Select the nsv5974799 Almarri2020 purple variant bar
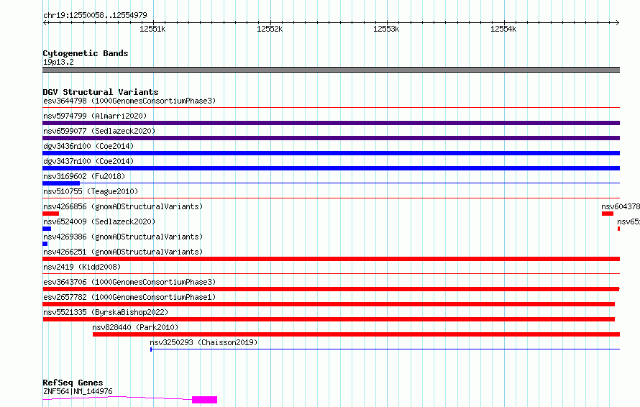Viewport: 640px width, 407px height. click(x=331, y=123)
